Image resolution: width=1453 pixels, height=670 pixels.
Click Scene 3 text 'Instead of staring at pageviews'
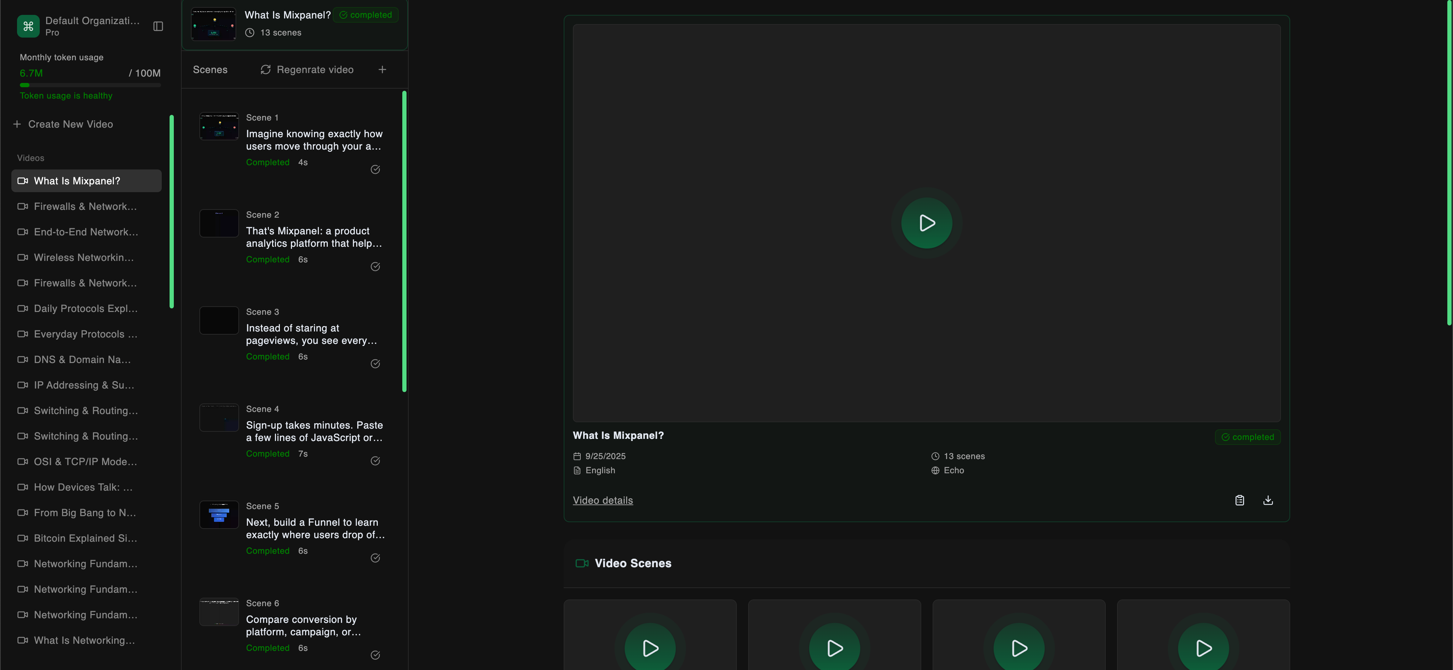[x=311, y=334]
